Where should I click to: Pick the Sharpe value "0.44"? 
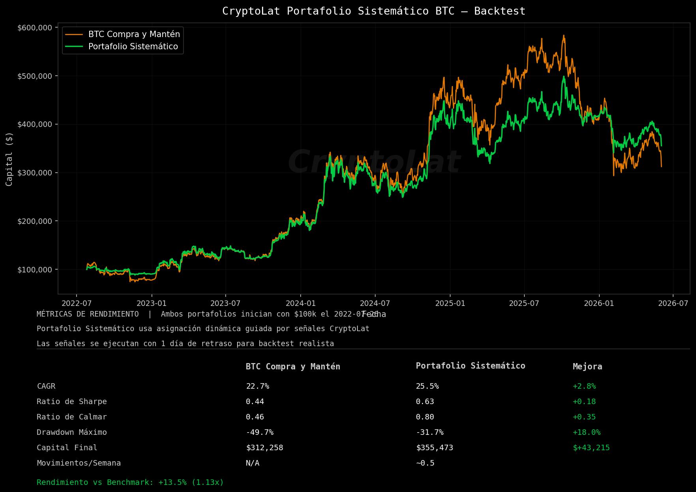pos(255,402)
